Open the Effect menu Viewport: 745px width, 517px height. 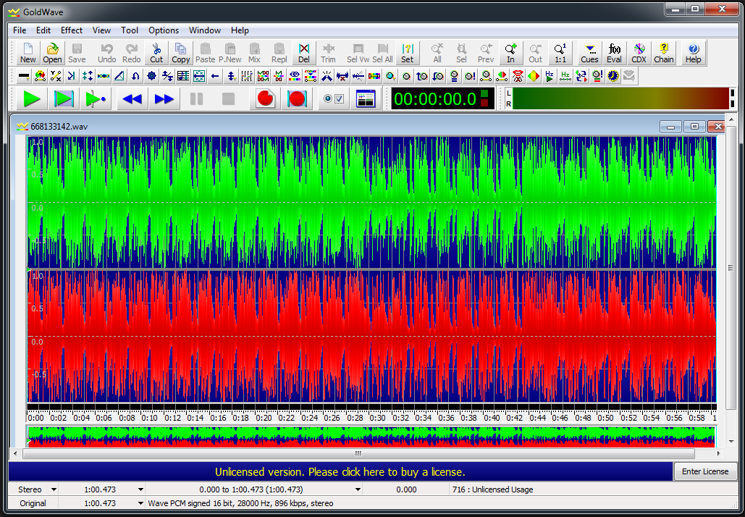[72, 30]
